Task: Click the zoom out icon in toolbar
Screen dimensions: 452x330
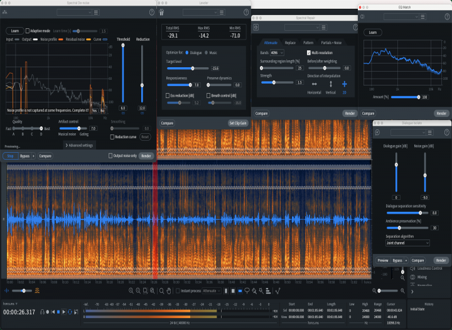Action: (x=138, y=291)
